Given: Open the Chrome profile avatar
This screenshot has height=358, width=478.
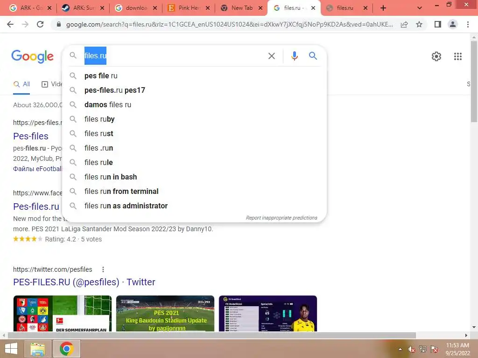Looking at the screenshot, I should [453, 24].
